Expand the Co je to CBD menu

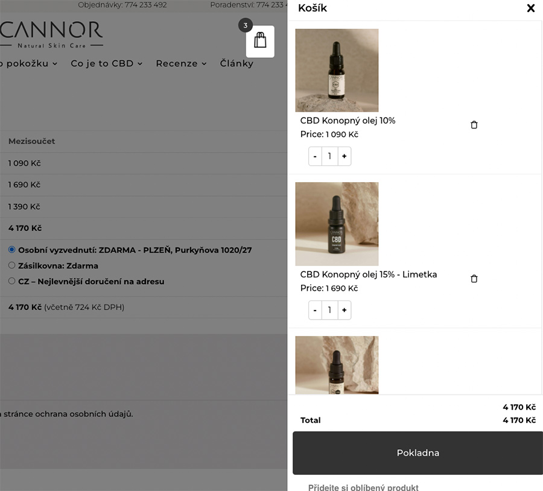coord(106,63)
